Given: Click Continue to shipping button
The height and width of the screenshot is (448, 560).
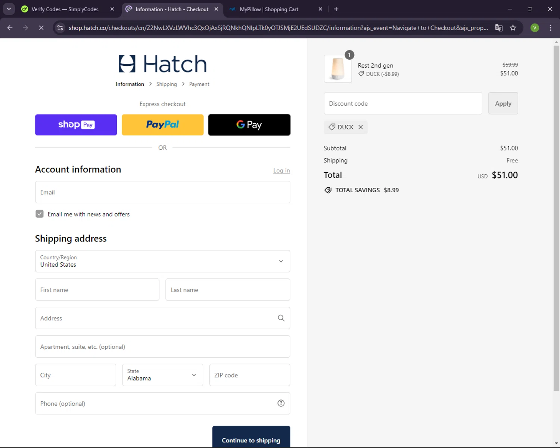Looking at the screenshot, I should (251, 437).
